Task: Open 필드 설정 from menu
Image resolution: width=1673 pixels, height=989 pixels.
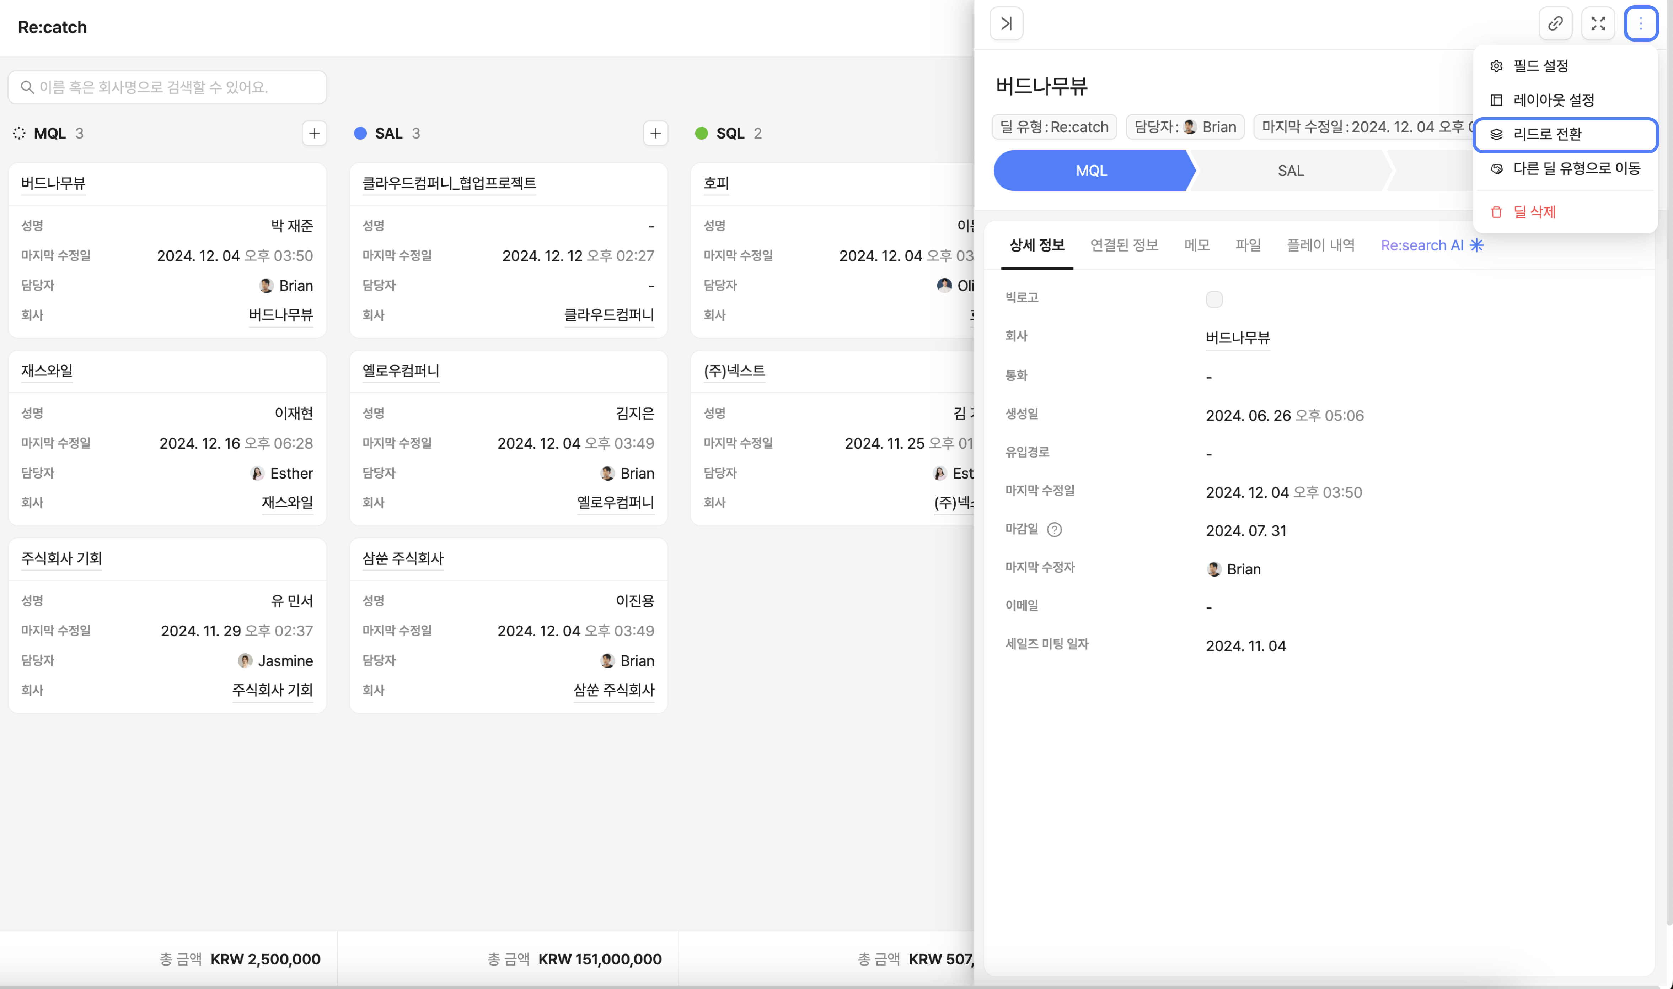Action: click(x=1540, y=66)
